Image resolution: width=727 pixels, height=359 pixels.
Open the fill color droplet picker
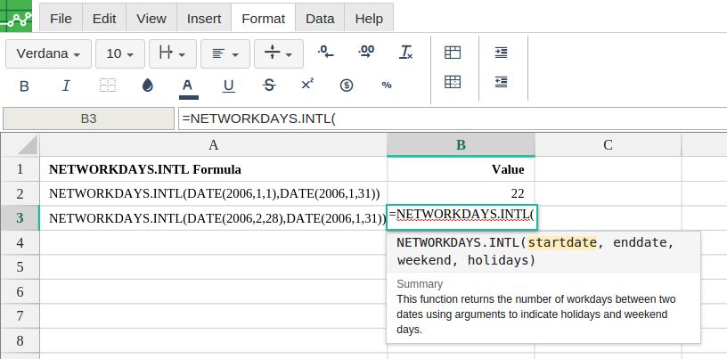coord(147,86)
